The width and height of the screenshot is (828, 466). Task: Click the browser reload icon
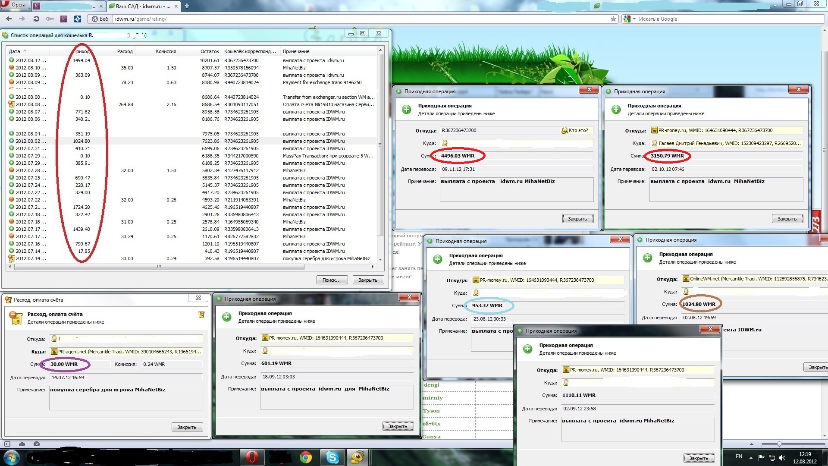tap(36, 19)
